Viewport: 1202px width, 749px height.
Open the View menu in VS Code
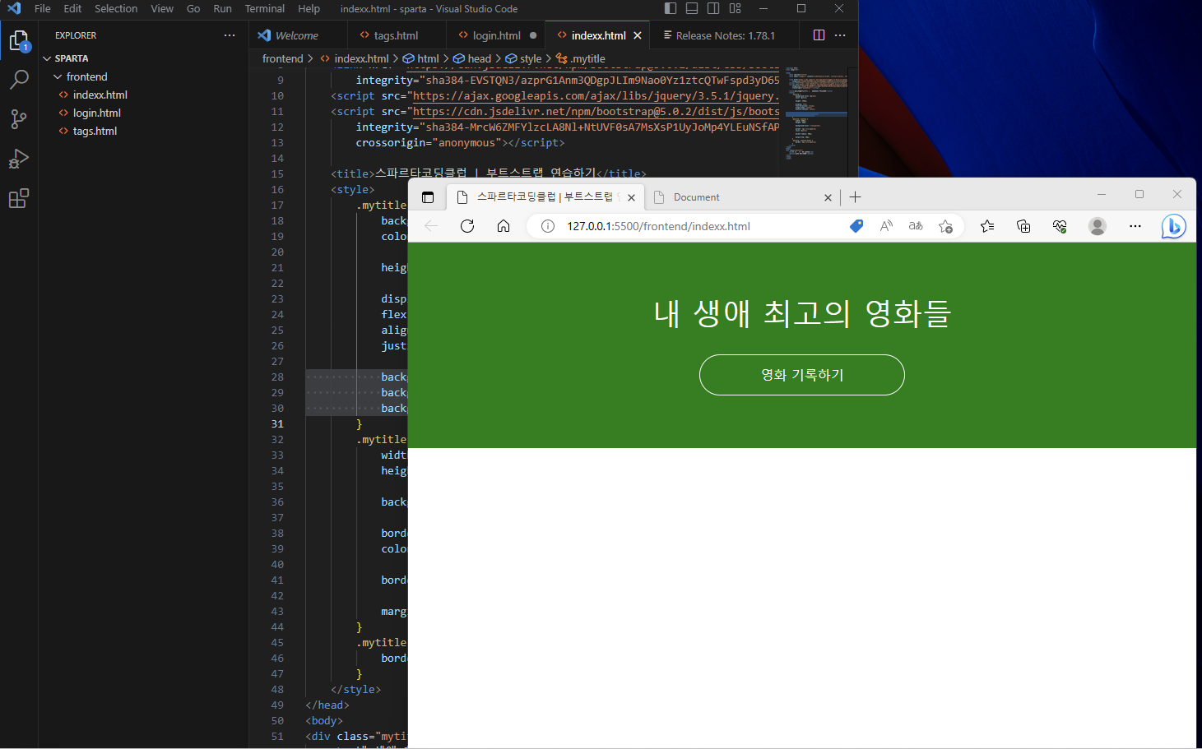tap(162, 8)
